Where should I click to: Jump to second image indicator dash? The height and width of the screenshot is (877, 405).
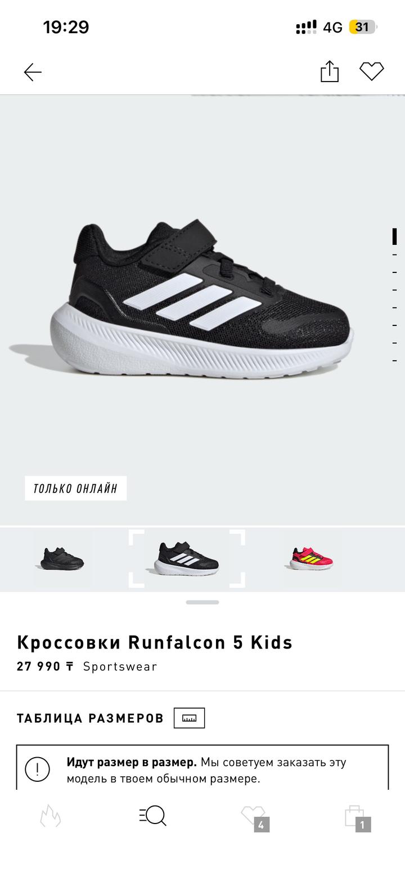[394, 255]
